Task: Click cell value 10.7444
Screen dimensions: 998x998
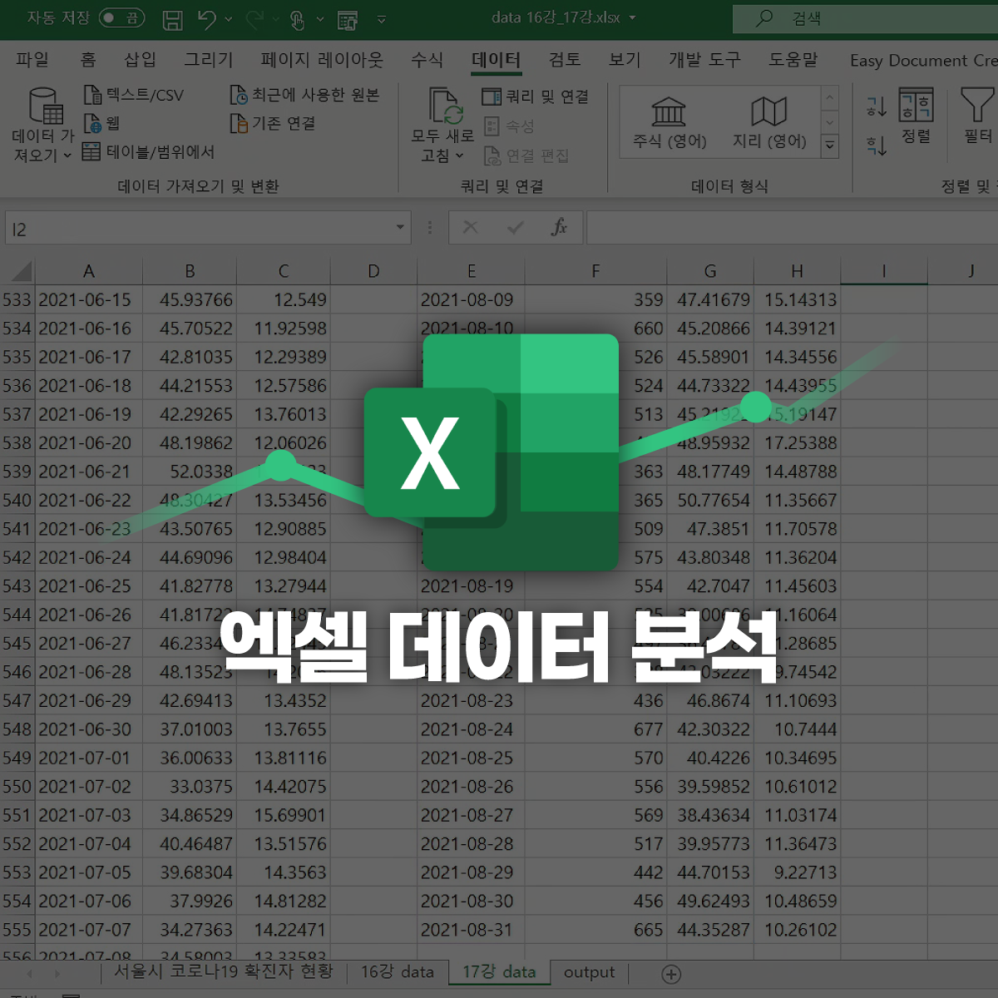Action: (797, 730)
